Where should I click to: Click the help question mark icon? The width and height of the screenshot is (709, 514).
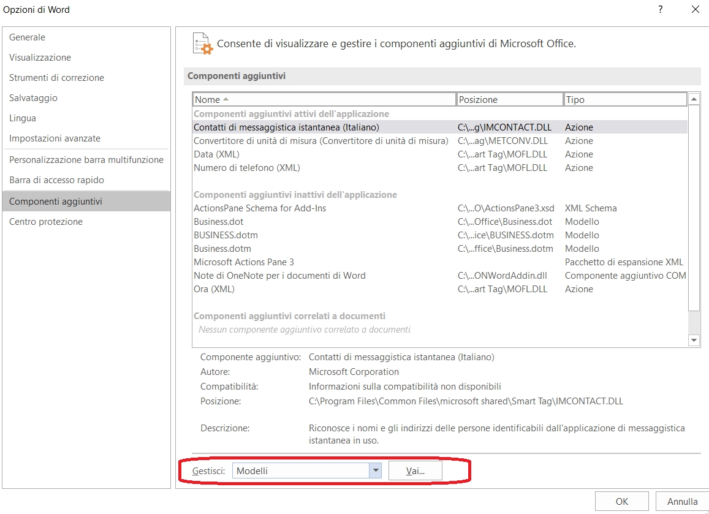click(x=661, y=9)
